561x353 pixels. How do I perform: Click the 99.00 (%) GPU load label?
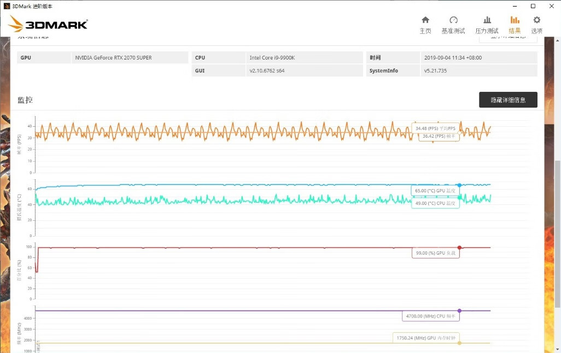pyautogui.click(x=435, y=253)
